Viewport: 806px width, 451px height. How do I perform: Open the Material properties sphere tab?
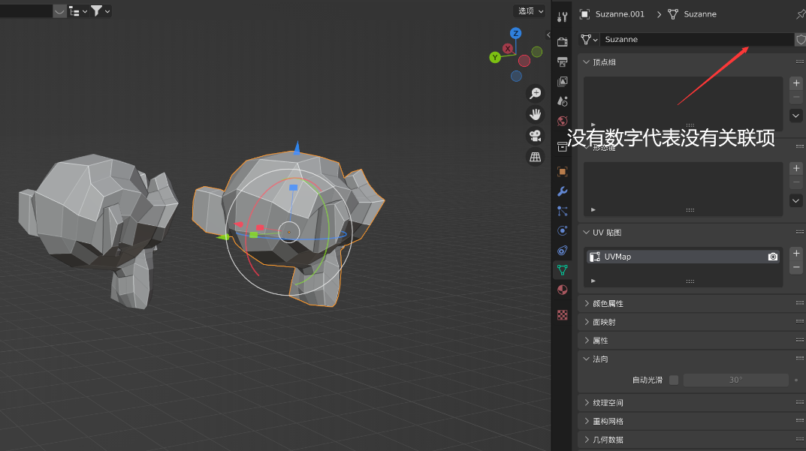(x=563, y=290)
